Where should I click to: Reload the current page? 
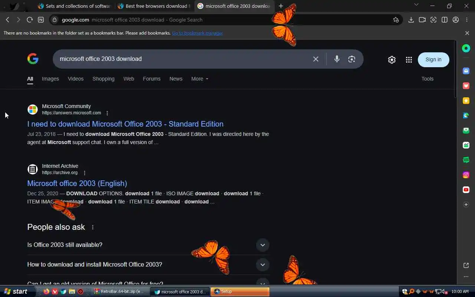coord(30,20)
